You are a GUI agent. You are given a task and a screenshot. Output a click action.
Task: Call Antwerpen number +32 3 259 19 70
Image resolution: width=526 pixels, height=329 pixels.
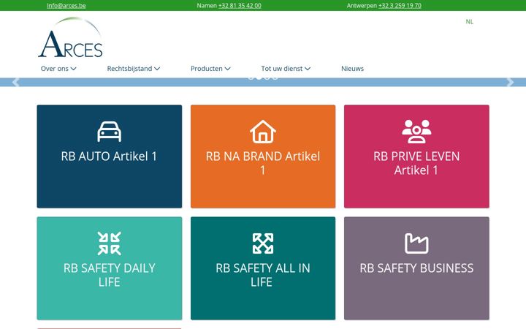coord(400,5)
